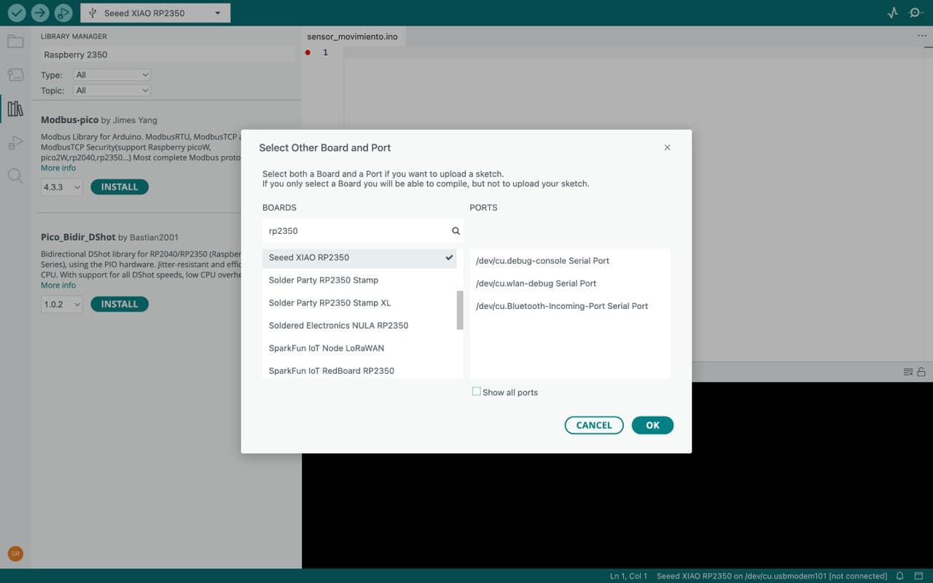
Task: Toggle the Library Manager sidebar icon
Action: tap(15, 109)
